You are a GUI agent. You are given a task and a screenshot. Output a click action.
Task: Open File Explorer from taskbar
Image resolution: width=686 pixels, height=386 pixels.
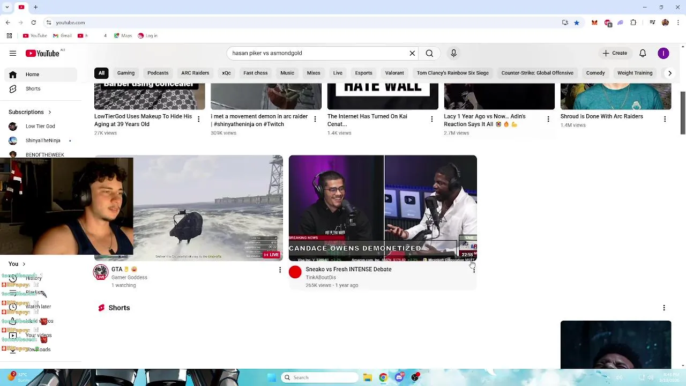point(367,377)
